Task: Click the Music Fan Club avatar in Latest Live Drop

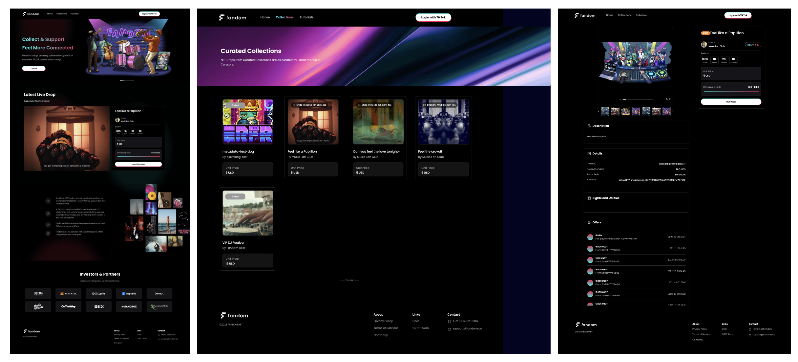Action: click(x=117, y=120)
